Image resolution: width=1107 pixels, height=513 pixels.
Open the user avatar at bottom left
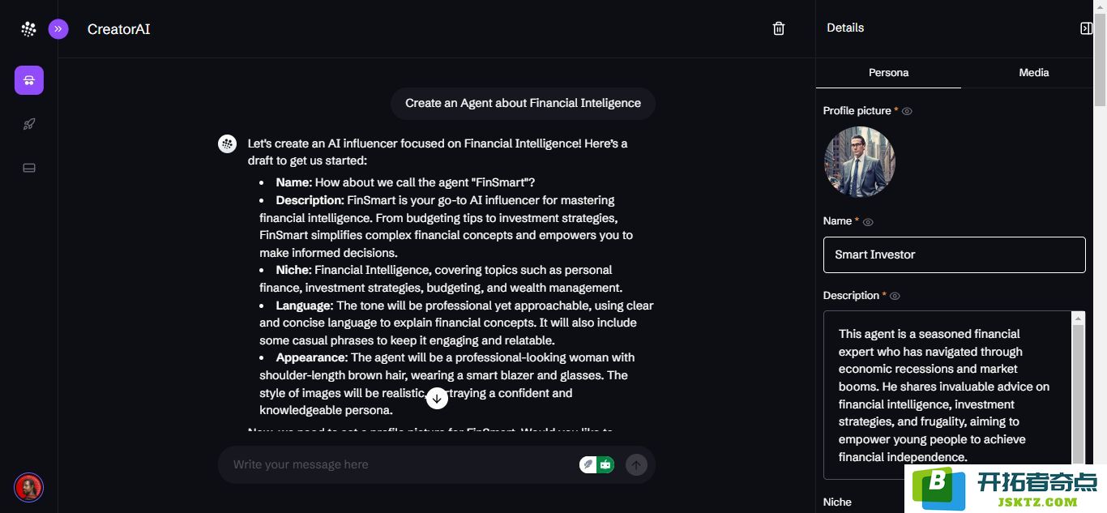(28, 487)
